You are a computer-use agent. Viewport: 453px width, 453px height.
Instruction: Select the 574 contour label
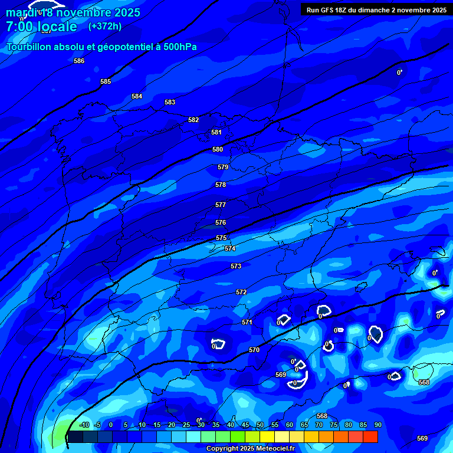(x=230, y=248)
